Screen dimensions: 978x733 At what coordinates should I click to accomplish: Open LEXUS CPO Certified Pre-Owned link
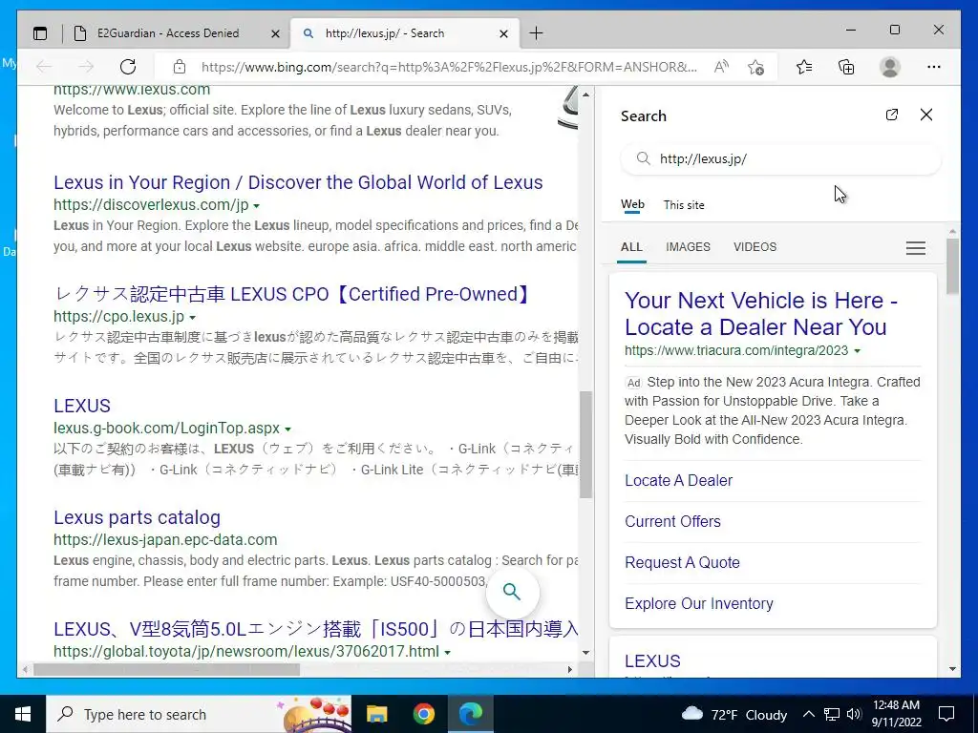(x=293, y=294)
